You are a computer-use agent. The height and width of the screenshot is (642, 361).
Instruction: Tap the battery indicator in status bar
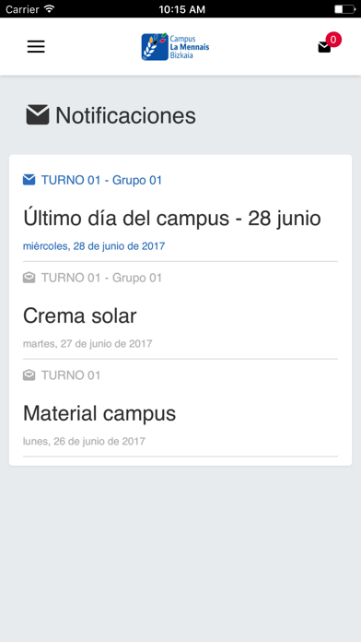coord(344,9)
